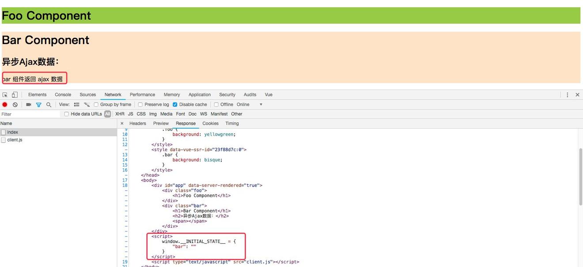Screen dimensions: 583x267
Task: Open DevTools three-dot customize menu
Action: point(567,95)
